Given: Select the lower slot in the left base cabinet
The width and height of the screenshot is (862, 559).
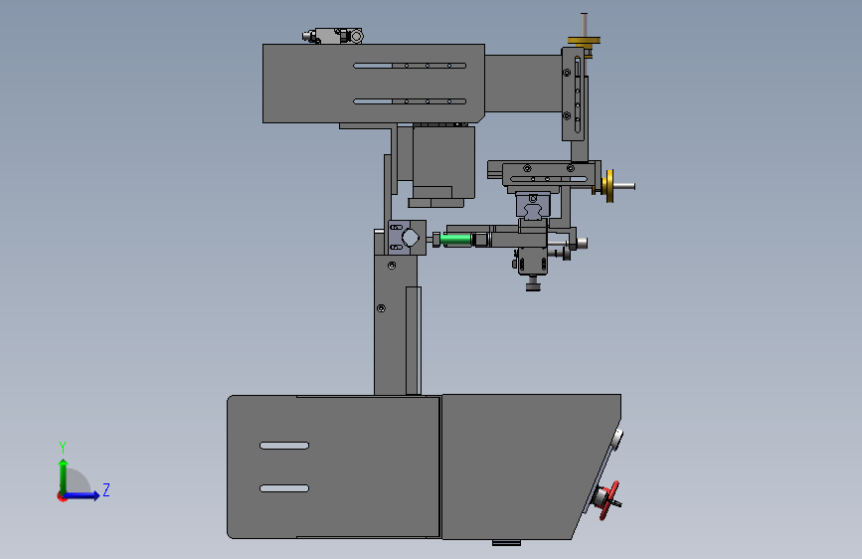Looking at the screenshot, I should 284,488.
